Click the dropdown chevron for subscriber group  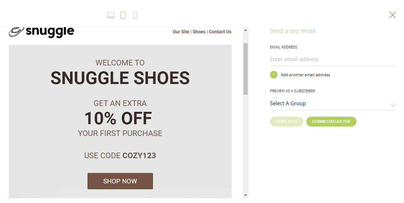(x=393, y=105)
